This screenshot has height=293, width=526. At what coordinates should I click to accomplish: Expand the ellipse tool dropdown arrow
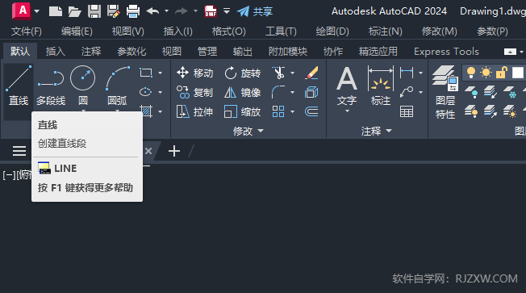click(160, 92)
